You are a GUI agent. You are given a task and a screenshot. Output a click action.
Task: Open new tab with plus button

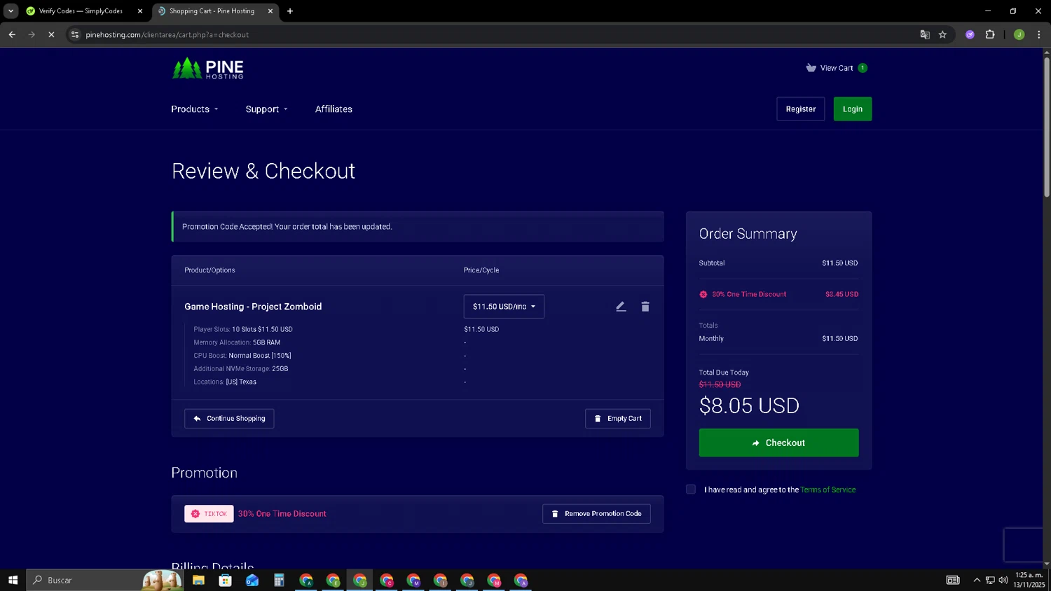[x=290, y=11]
